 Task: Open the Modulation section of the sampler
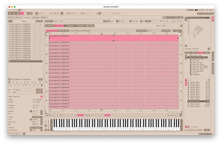pyautogui.click(x=79, y=26)
